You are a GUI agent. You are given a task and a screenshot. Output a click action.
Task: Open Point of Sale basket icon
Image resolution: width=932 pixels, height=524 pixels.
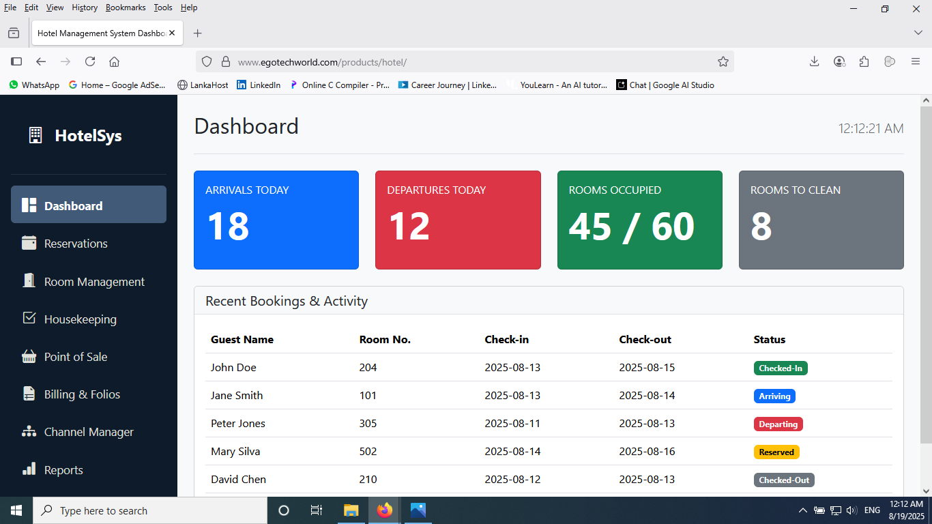coord(29,356)
